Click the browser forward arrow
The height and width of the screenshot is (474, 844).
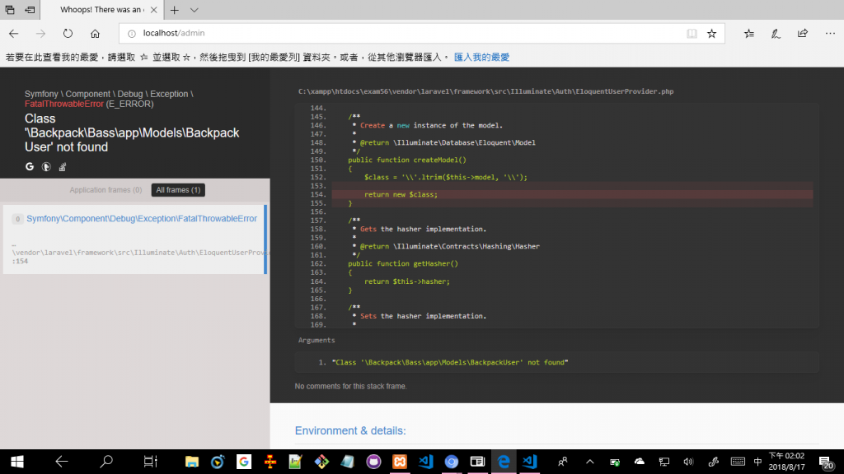coord(41,33)
